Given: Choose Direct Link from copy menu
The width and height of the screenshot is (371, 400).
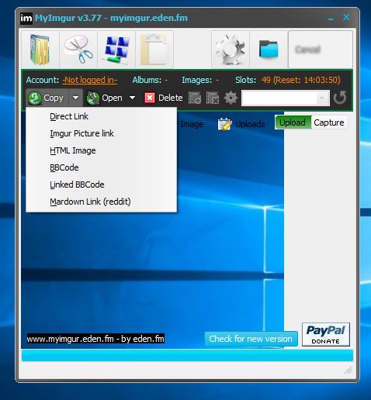Looking at the screenshot, I should [x=102, y=116].
